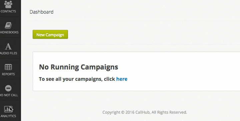Open the DO NOT CALL sidebar label
This screenshot has height=121, width=240.
tap(9, 95)
